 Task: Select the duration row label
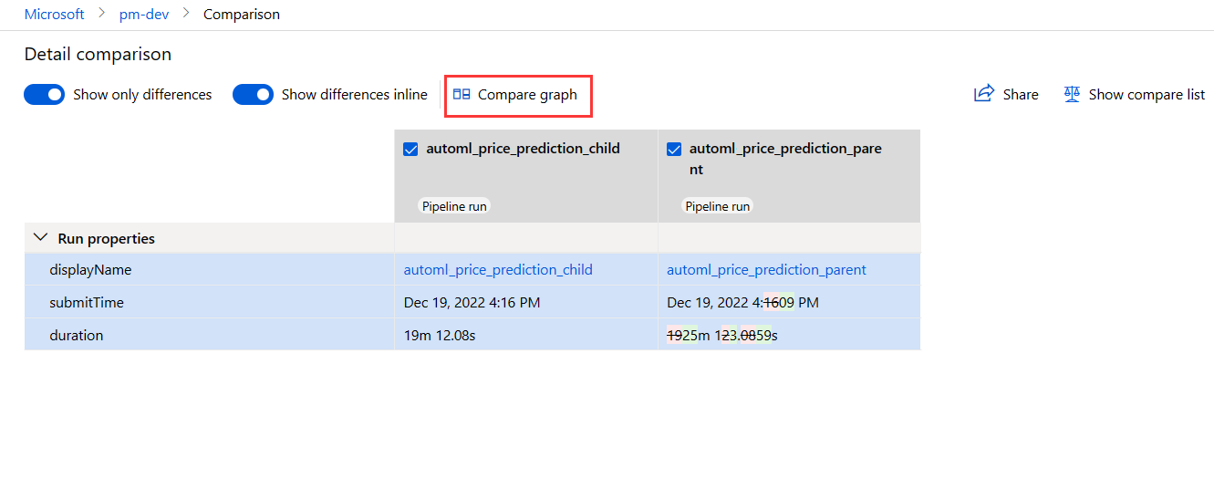(77, 336)
